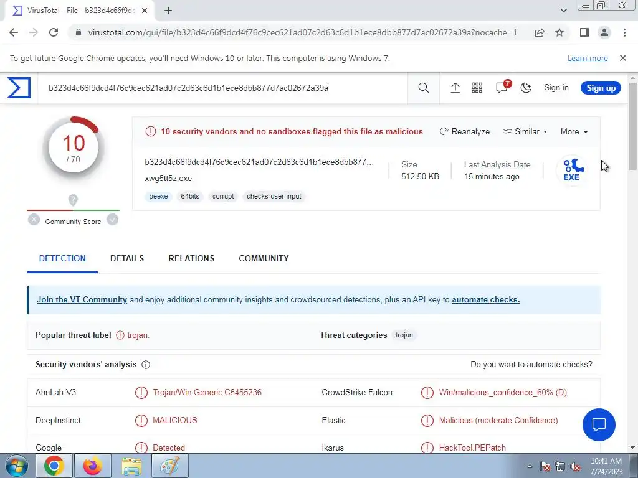Select the xwg5tt5z.exe file name
The image size is (638, 478).
click(x=168, y=179)
